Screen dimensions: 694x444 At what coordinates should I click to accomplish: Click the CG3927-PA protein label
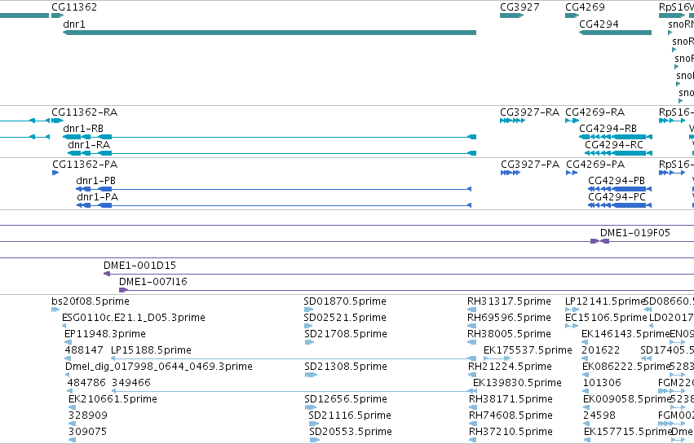click(530, 165)
